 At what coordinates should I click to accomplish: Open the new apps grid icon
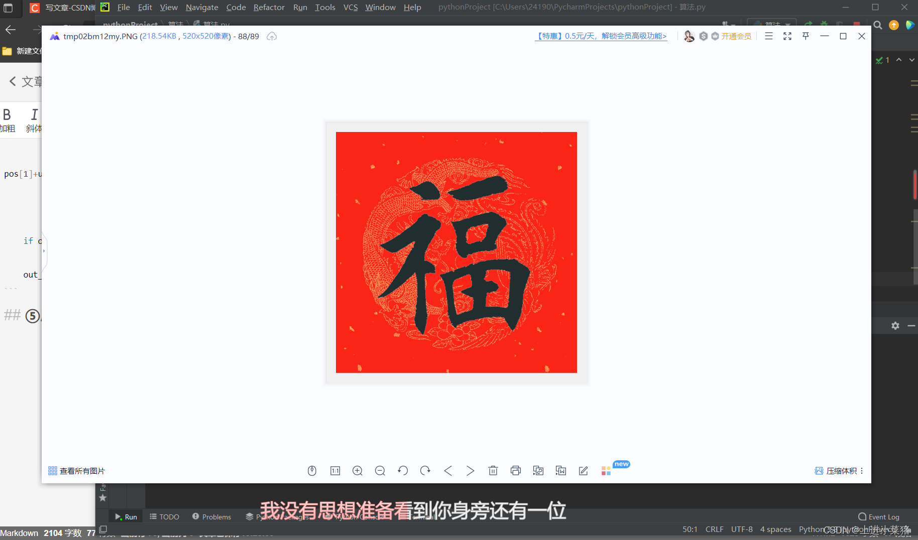[606, 471]
